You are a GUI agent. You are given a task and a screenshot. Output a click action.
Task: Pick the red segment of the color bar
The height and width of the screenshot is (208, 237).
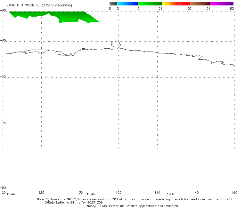pos(184,4)
